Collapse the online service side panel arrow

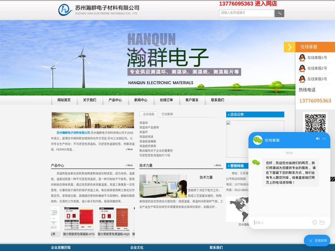click(x=289, y=47)
